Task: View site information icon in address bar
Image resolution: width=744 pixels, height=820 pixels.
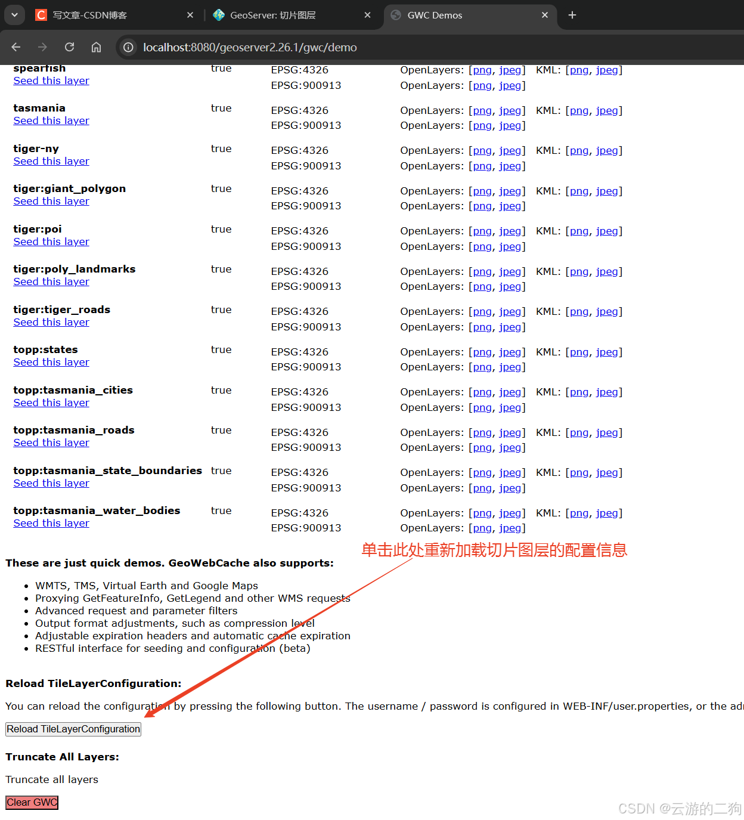Action: [128, 47]
